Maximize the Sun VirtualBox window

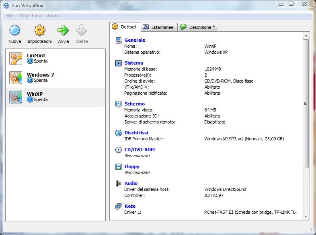pos(291,4)
